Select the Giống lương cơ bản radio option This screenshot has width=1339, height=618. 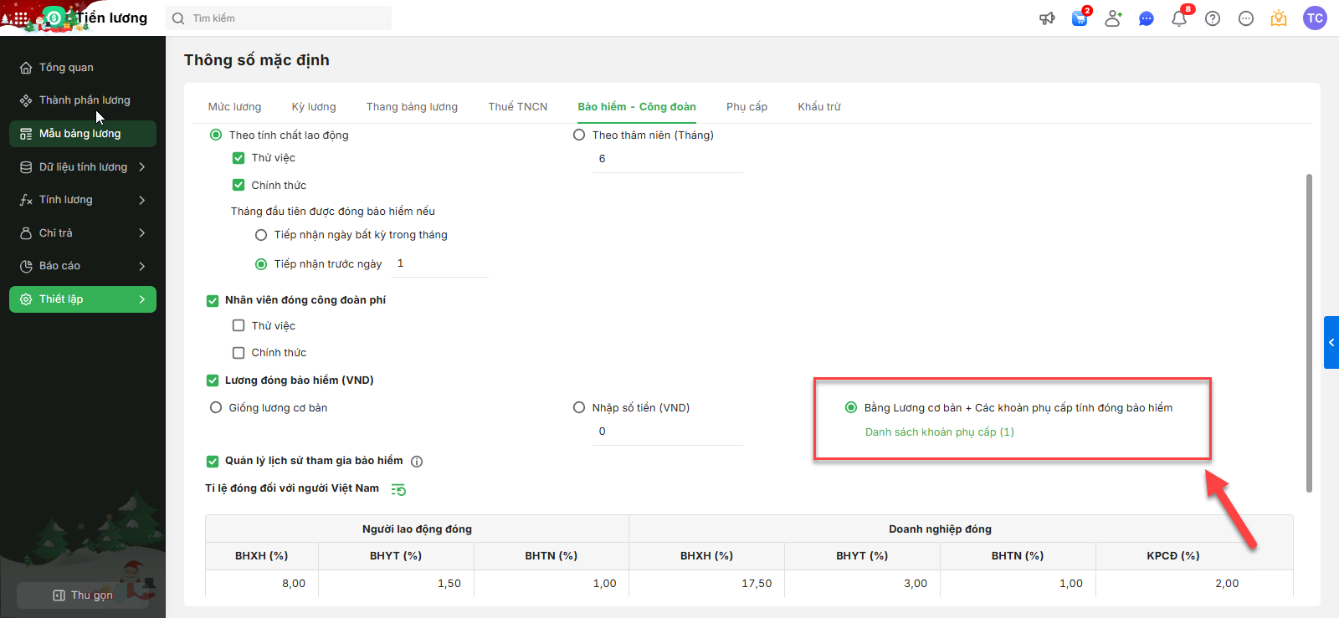coord(216,408)
